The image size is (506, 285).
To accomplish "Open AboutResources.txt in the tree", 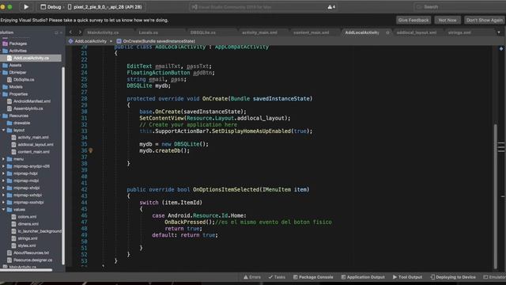I will tap(31, 253).
